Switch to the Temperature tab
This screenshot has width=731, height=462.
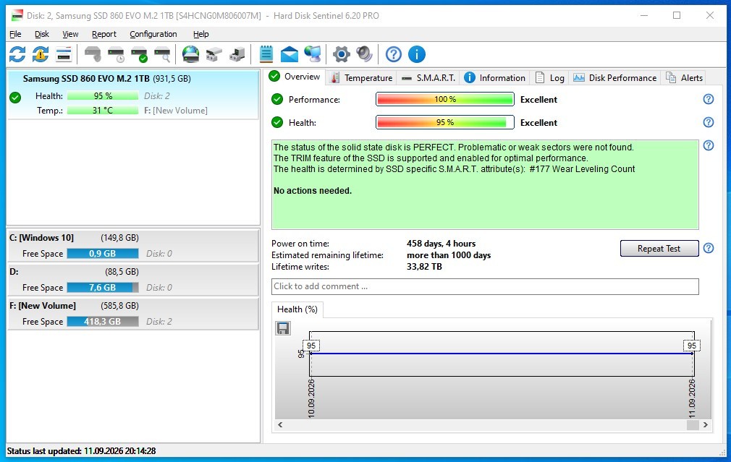coord(361,78)
